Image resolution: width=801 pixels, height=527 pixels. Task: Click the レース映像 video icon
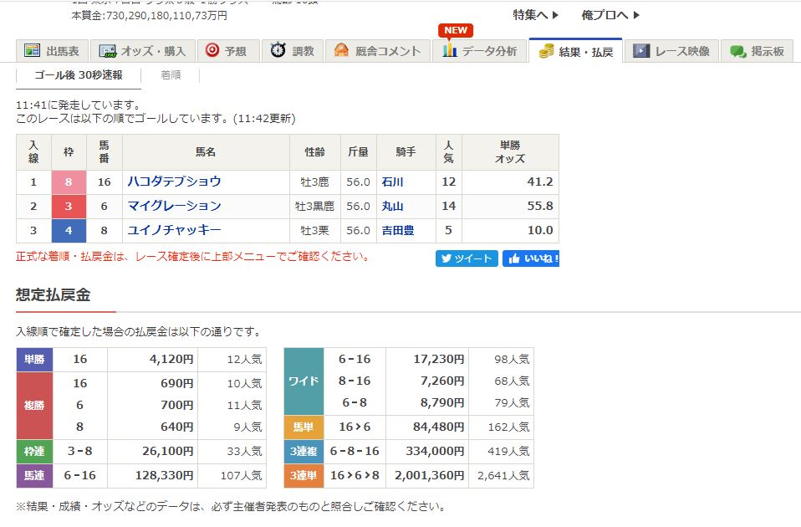point(641,50)
